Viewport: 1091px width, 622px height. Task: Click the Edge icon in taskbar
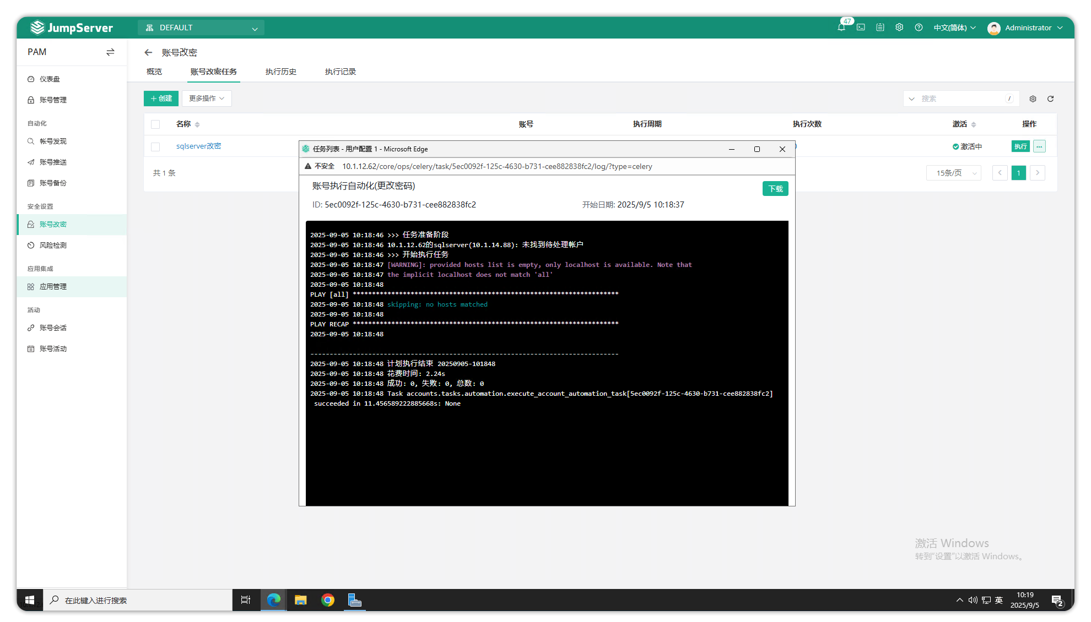pos(274,600)
